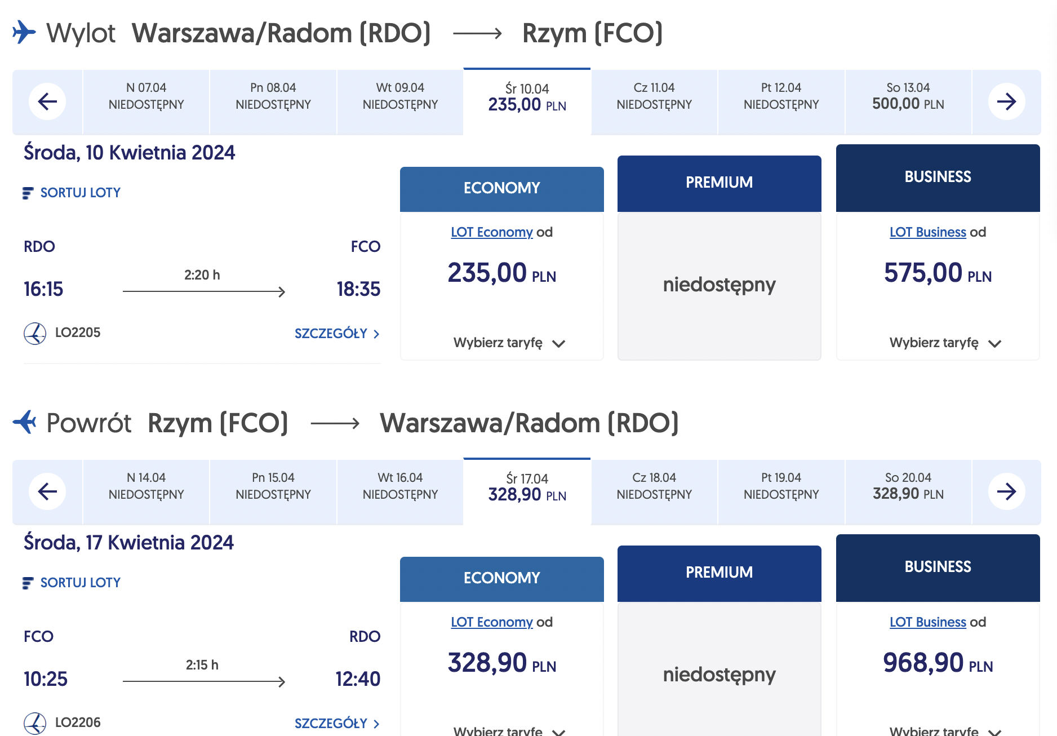Click sort icon beside outbound SORTUJ LOTY
This screenshot has height=736, width=1057.
[28, 193]
